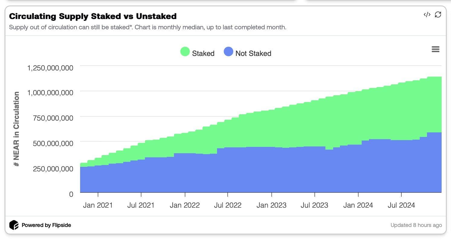The height and width of the screenshot is (243, 451).
Task: Open the embed code view icon
Action: pos(427,14)
